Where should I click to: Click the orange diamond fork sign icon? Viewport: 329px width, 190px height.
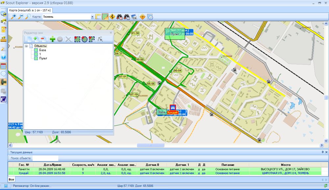pos(142,16)
